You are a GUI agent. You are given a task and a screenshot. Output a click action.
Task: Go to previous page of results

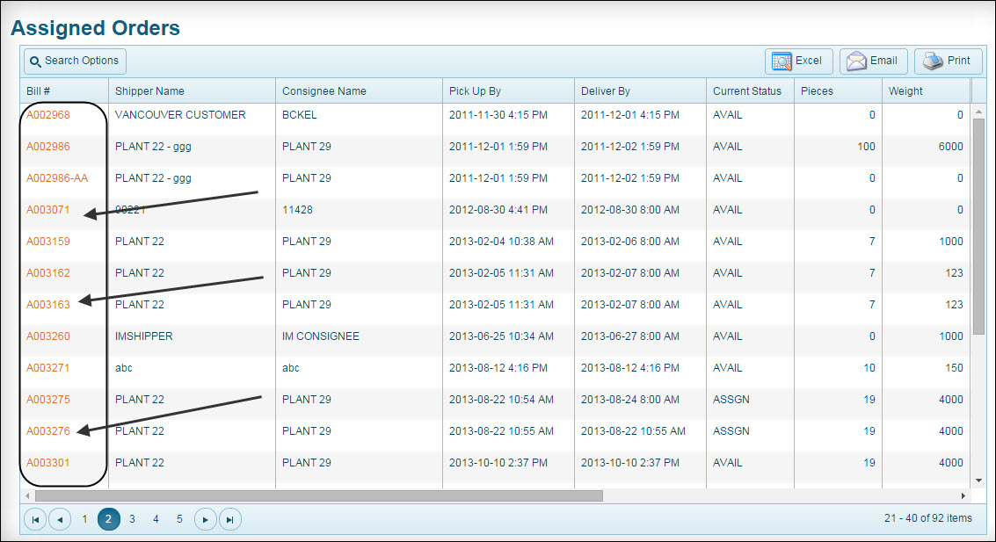pos(60,519)
